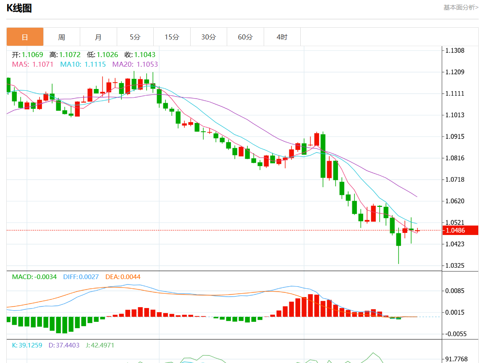Click the KDJ K value 39.1259
485x363 pixels.
click(27, 345)
